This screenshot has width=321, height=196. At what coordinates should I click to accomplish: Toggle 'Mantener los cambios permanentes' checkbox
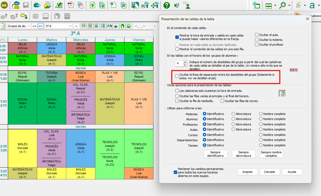tap(175, 172)
